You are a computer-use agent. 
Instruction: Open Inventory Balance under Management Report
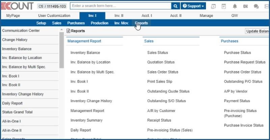pos(85,53)
